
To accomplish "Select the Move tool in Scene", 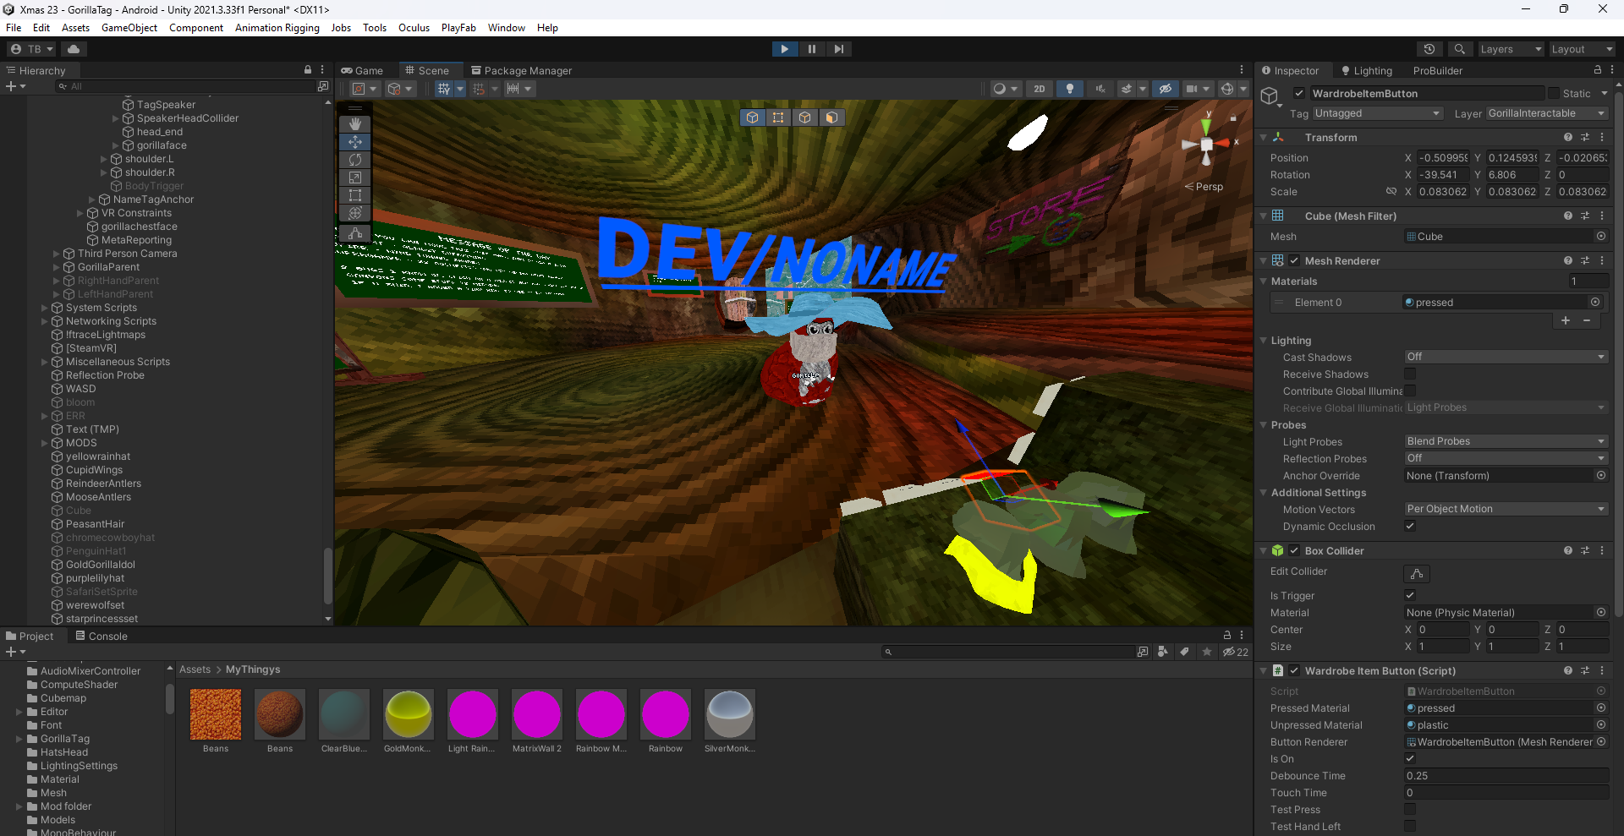I will (355, 142).
